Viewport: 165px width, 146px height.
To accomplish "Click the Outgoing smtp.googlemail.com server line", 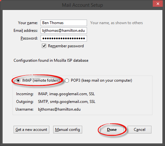I will point(56,102).
